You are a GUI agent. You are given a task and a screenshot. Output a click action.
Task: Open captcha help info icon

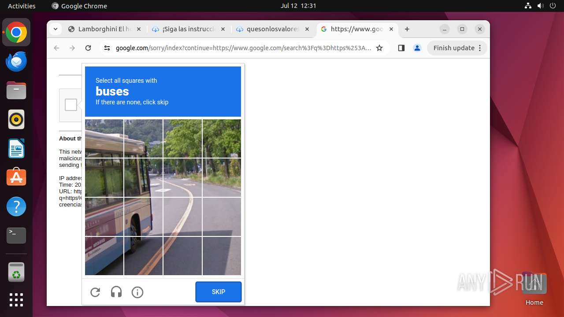point(137,292)
